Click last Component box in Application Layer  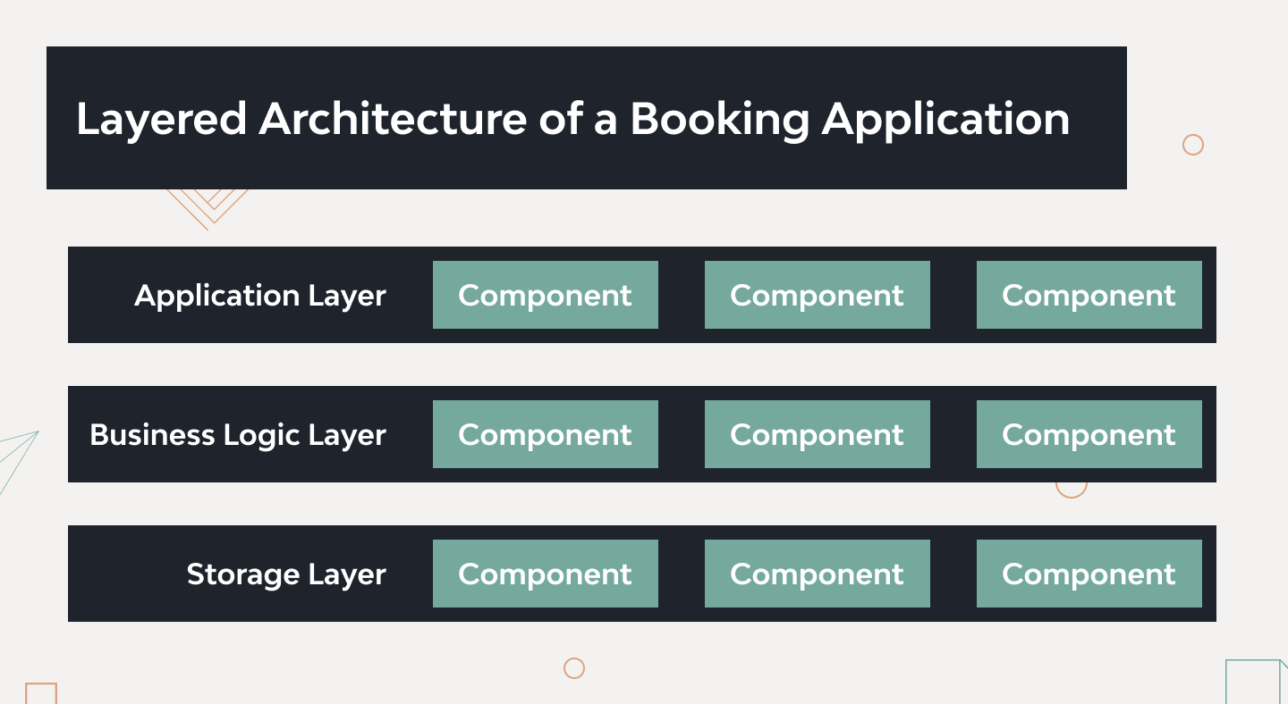[1089, 295]
